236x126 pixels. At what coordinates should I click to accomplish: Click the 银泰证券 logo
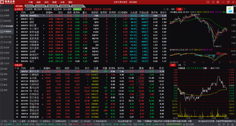tap(8, 2)
